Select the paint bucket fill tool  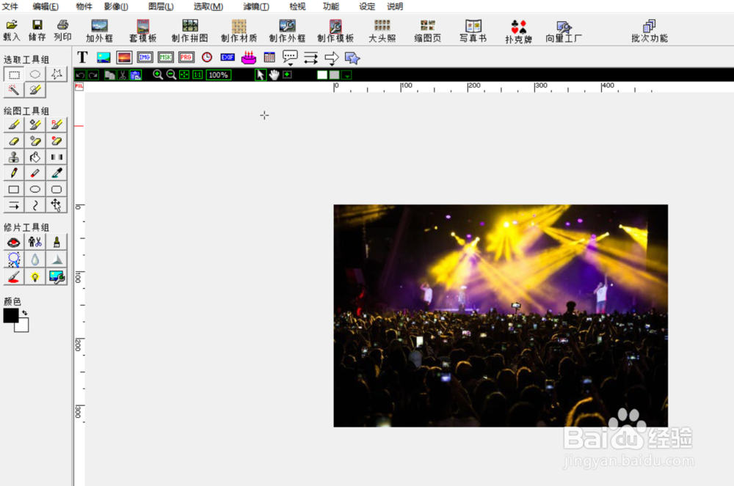[35, 157]
